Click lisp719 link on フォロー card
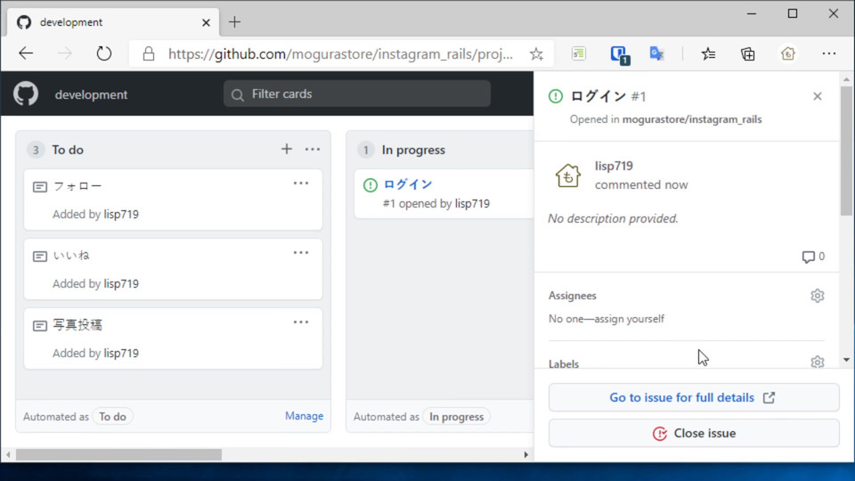Screen dimensions: 855x481 121,215
